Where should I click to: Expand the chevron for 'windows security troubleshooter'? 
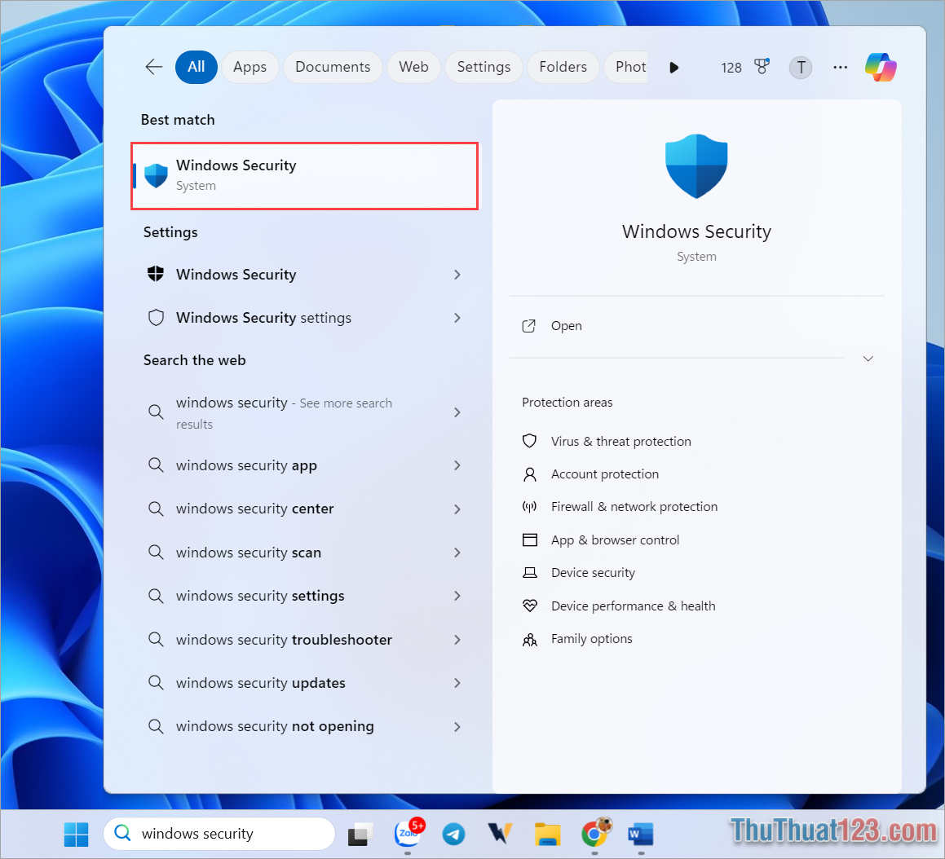(457, 640)
